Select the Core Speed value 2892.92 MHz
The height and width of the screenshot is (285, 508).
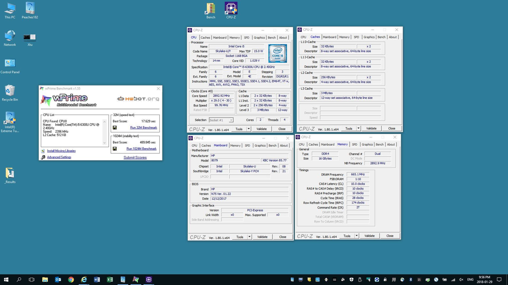tap(221, 96)
